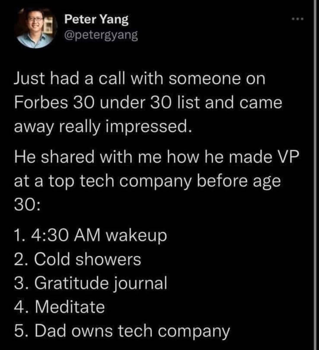The width and height of the screenshot is (319, 350).
Task: Click the vertical scrollbar at right edge
Action: [315, 175]
